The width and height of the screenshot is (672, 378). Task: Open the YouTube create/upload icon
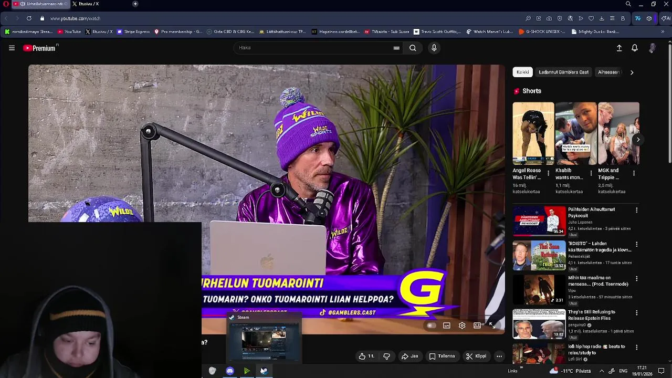point(619,48)
